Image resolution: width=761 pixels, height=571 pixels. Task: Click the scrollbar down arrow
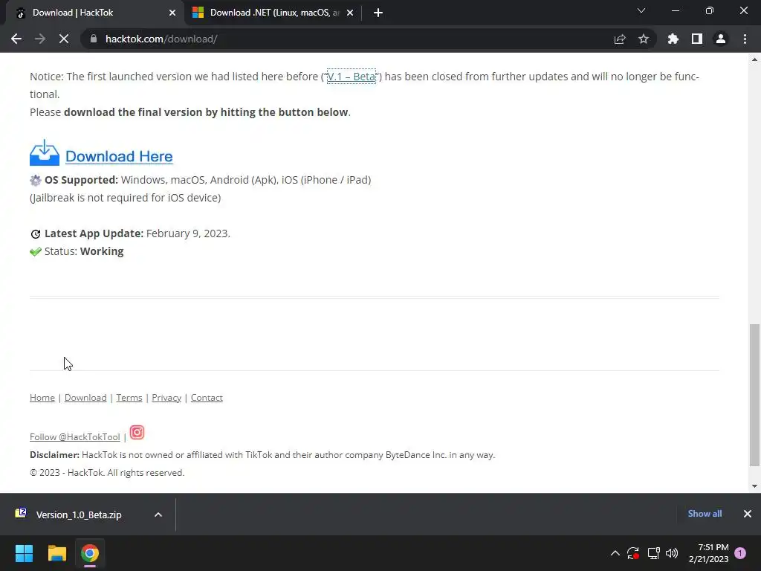pyautogui.click(x=754, y=486)
